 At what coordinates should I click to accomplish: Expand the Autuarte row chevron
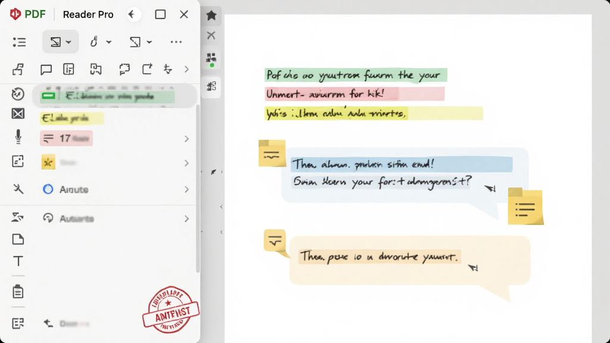(x=186, y=219)
